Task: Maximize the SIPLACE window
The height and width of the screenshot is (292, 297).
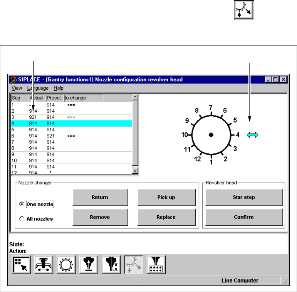Action: pos(275,79)
